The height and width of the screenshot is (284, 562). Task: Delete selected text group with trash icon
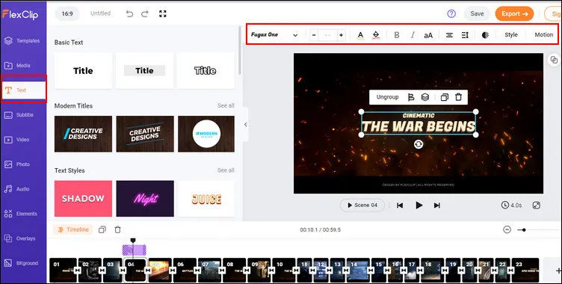point(458,97)
